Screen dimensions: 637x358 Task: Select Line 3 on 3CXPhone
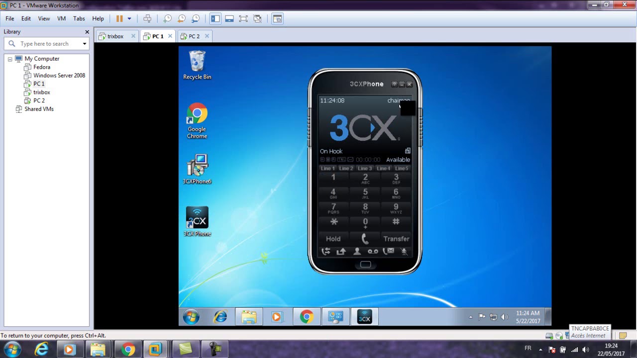(x=365, y=169)
